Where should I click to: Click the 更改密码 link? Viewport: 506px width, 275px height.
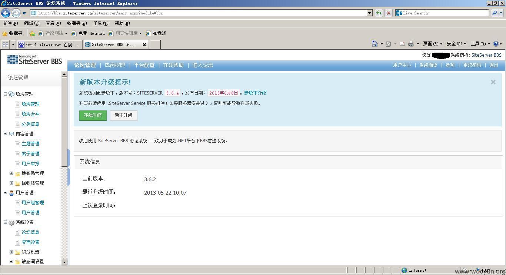pos(472,65)
